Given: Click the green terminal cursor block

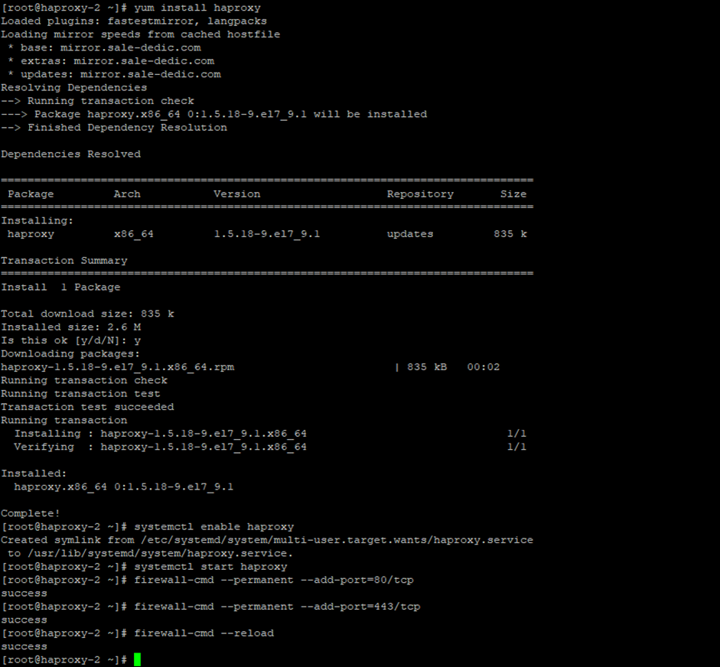Looking at the screenshot, I should click(x=137, y=659).
